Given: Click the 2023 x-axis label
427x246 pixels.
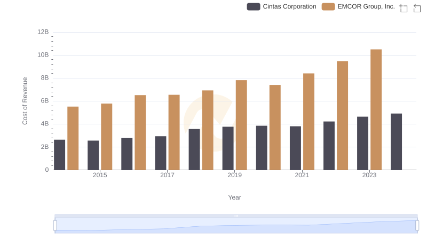Looking at the screenshot, I should [369, 175].
